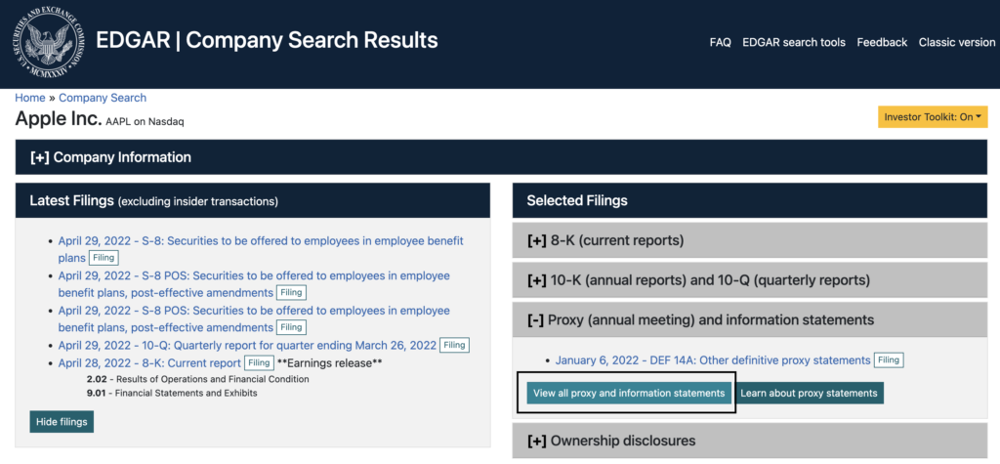Click Filing badge beside 10-Q quarterly report
Image resolution: width=1000 pixels, height=464 pixels.
pyautogui.click(x=454, y=345)
